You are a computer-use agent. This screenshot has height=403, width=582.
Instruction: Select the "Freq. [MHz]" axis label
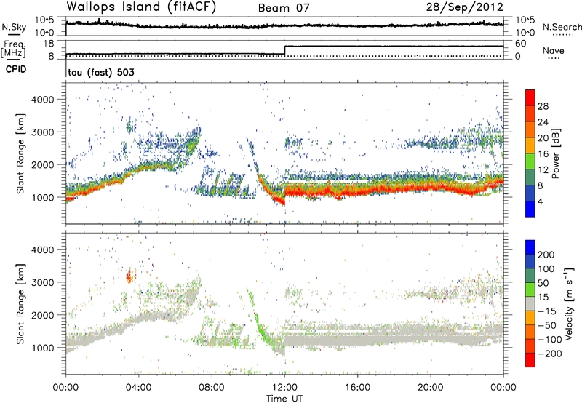tap(13, 49)
